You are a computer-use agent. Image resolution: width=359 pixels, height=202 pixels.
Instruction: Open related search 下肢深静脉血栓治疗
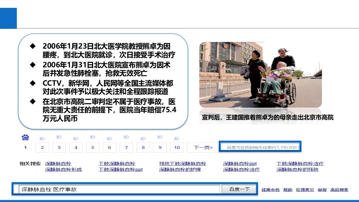[300, 163]
